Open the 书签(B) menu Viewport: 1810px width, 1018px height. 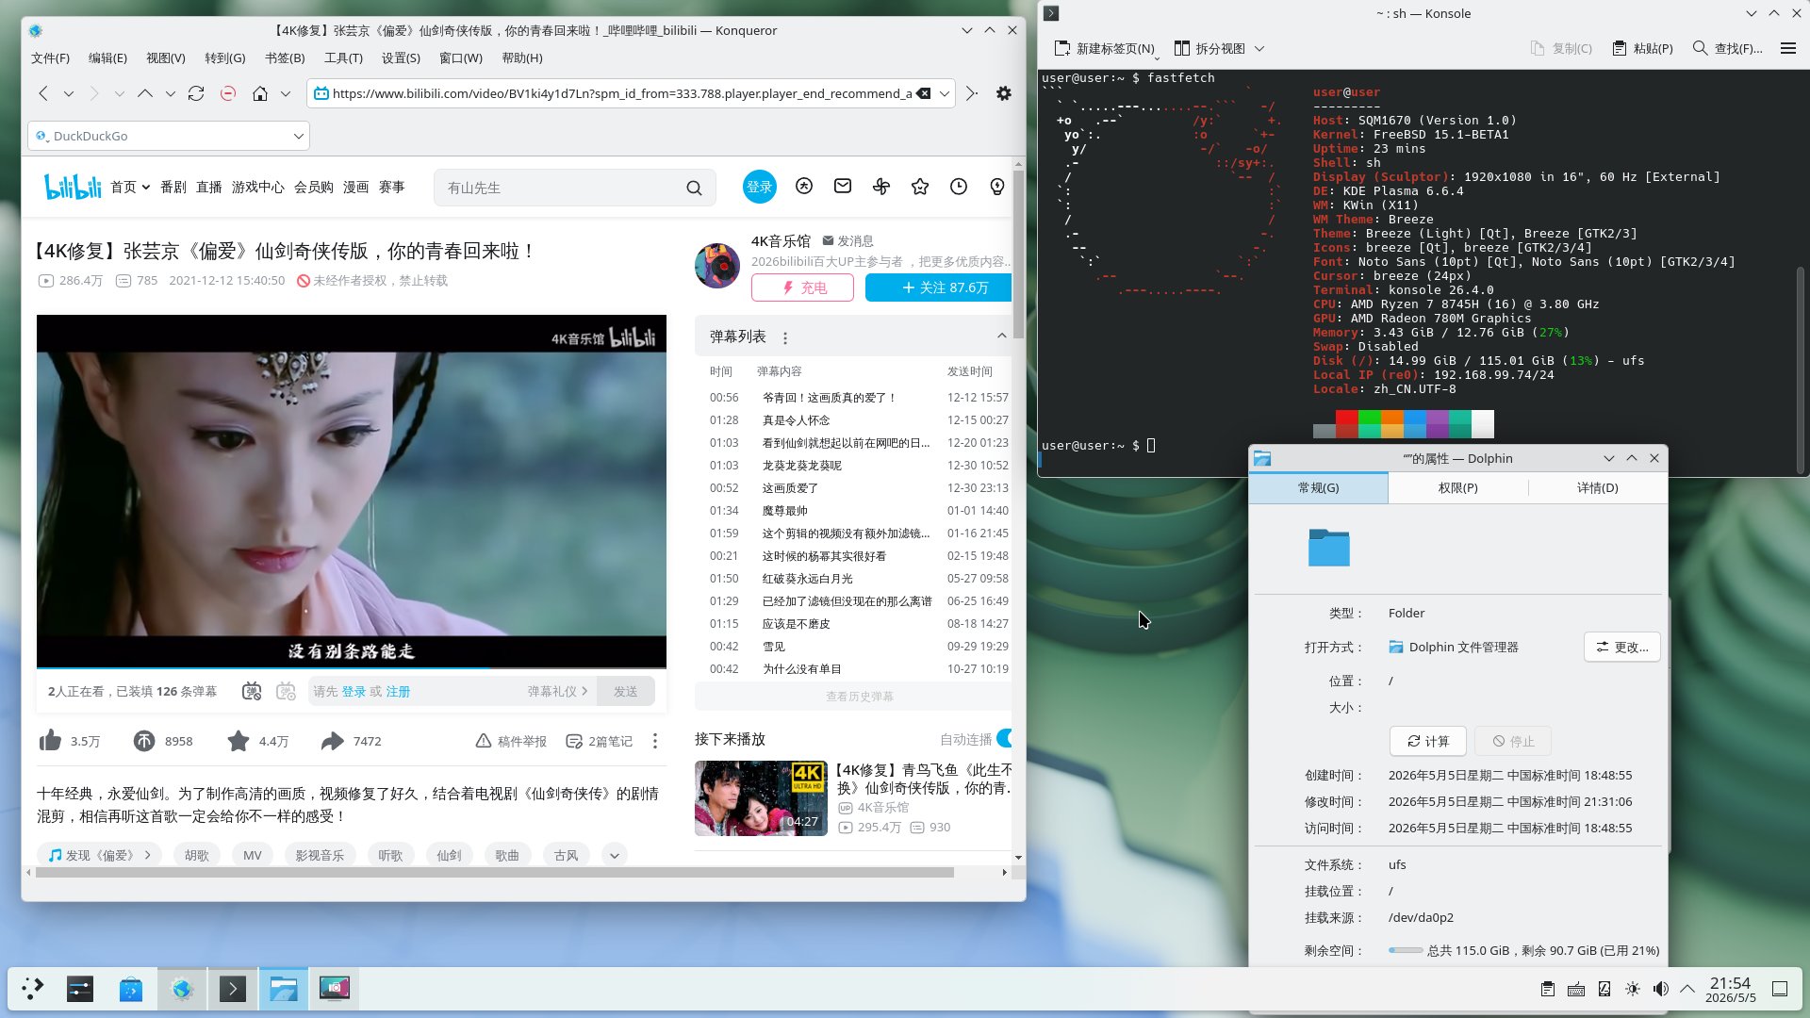point(285,57)
